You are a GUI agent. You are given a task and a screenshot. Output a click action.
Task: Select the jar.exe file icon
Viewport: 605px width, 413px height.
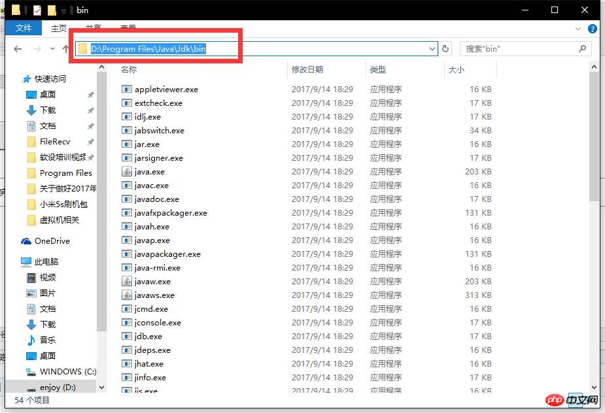click(126, 144)
